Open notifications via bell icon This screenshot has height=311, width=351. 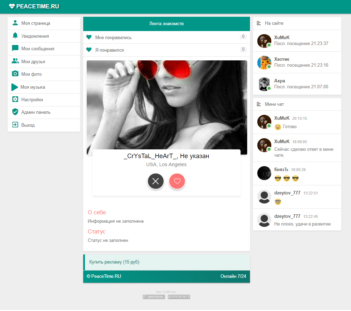pyautogui.click(x=15, y=36)
